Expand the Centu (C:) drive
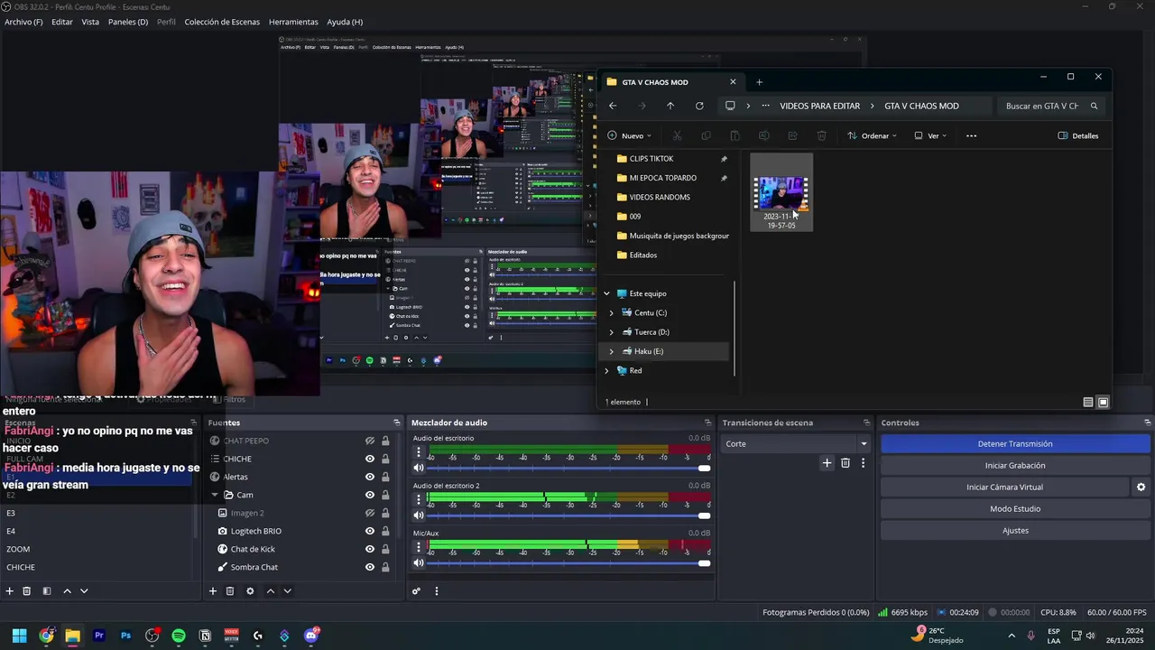The width and height of the screenshot is (1155, 650). [611, 312]
